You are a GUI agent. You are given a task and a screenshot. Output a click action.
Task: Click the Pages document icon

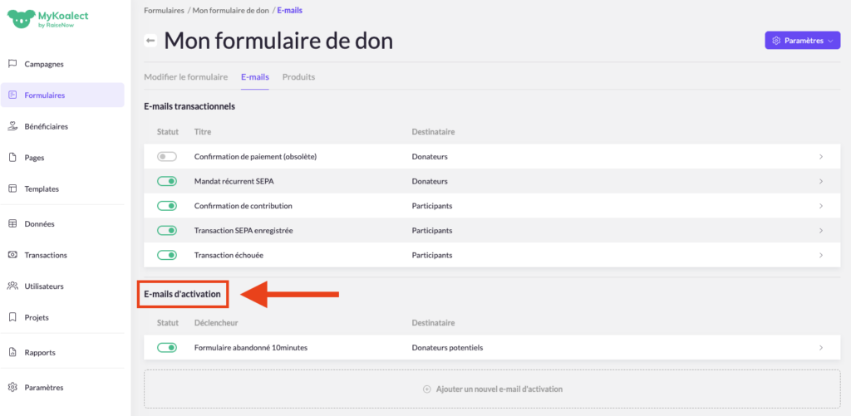click(12, 157)
